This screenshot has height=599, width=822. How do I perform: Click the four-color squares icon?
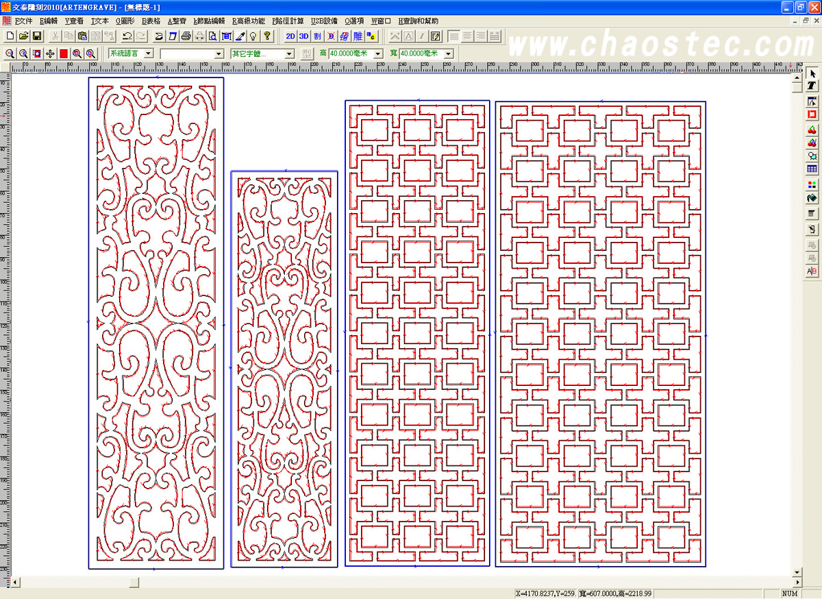click(812, 184)
